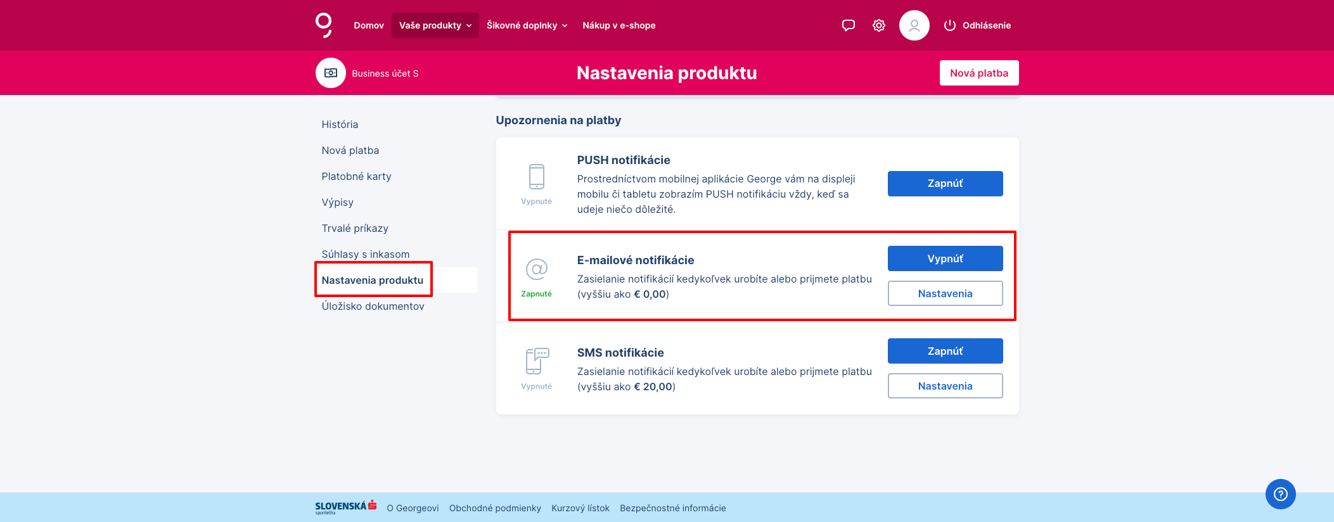The height and width of the screenshot is (522, 1334).
Task: Log out with the Odhlásenie button
Action: 977,25
